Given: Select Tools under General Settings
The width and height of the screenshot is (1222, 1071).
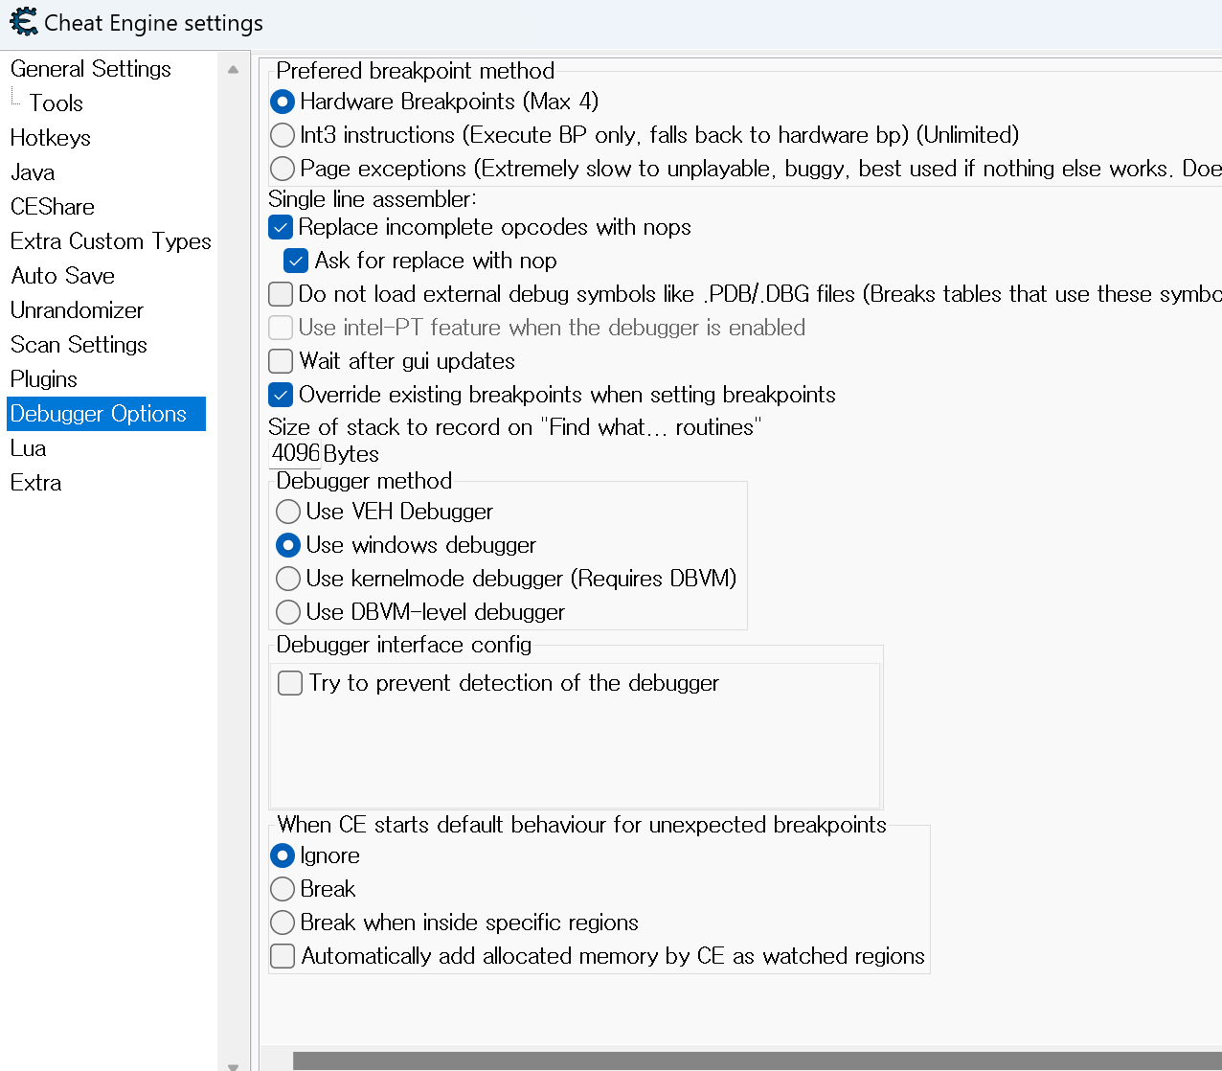Looking at the screenshot, I should coord(57,103).
